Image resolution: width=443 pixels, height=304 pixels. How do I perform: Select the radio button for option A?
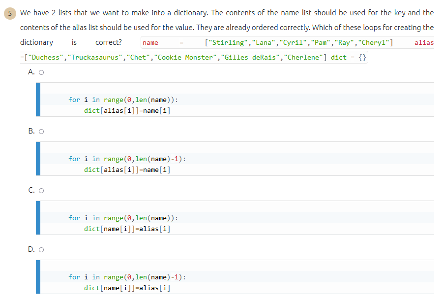(x=41, y=72)
